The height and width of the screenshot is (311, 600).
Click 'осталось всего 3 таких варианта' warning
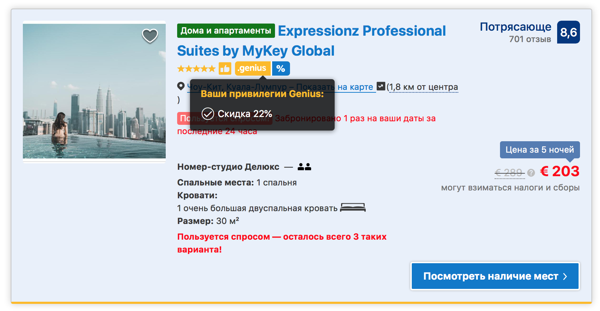coord(282,243)
